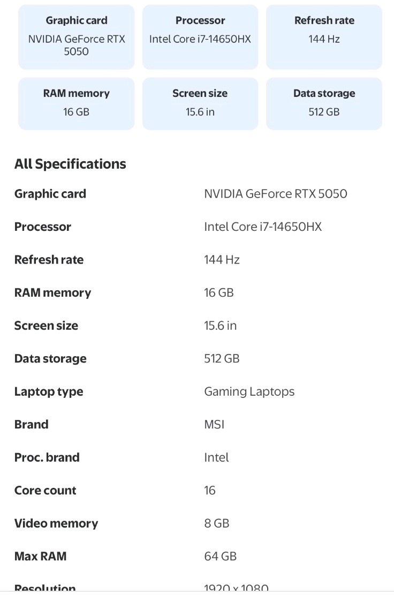Click the Max RAM row label
The height and width of the screenshot is (595, 394).
coord(41,556)
